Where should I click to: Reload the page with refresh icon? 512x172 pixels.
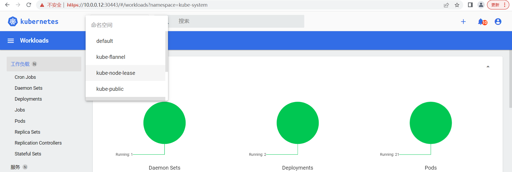point(29,5)
